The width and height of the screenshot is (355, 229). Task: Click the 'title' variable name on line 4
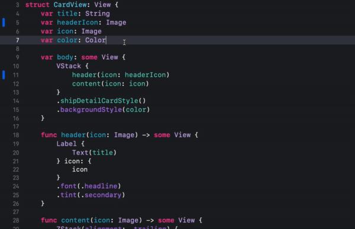click(67, 14)
